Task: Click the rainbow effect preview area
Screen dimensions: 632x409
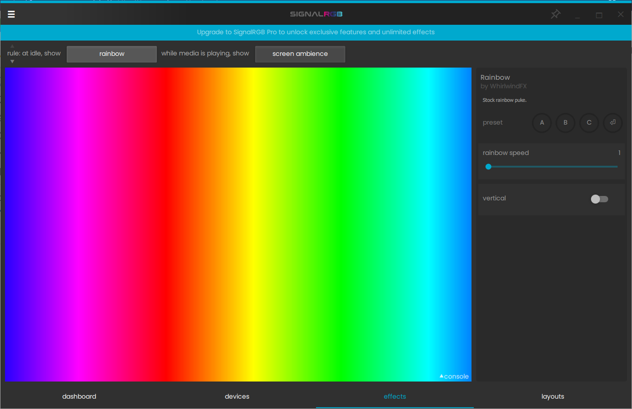Action: (x=237, y=224)
